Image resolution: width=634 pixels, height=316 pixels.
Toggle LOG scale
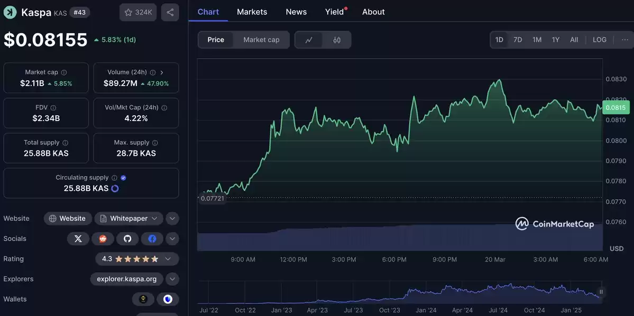click(600, 40)
